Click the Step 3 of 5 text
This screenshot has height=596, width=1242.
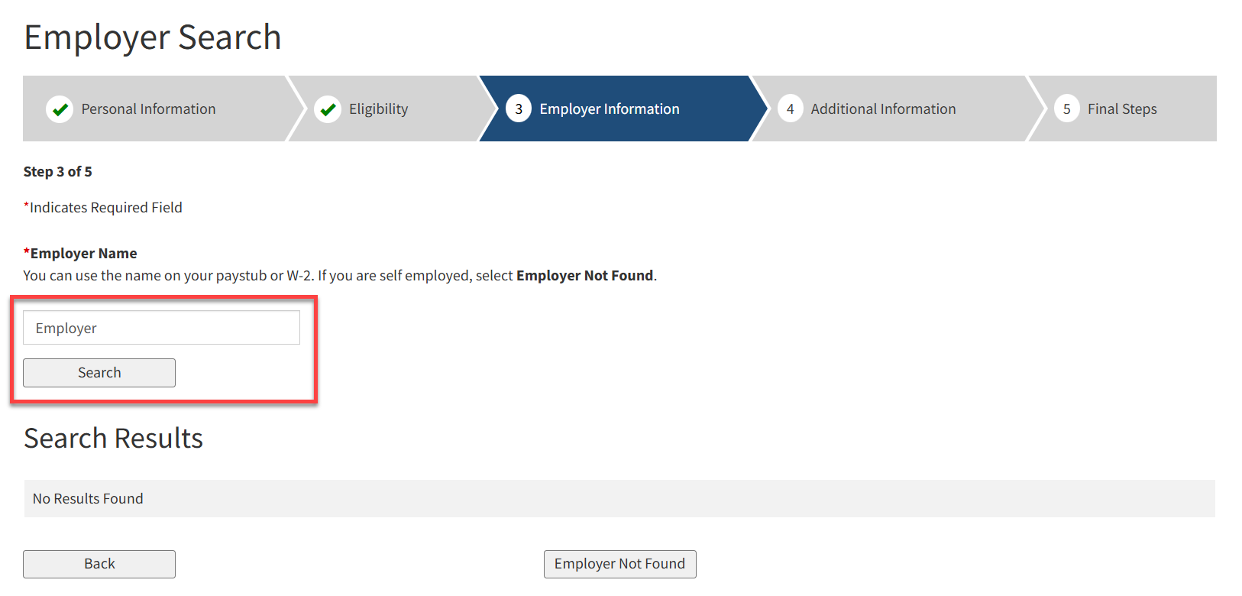tap(57, 172)
